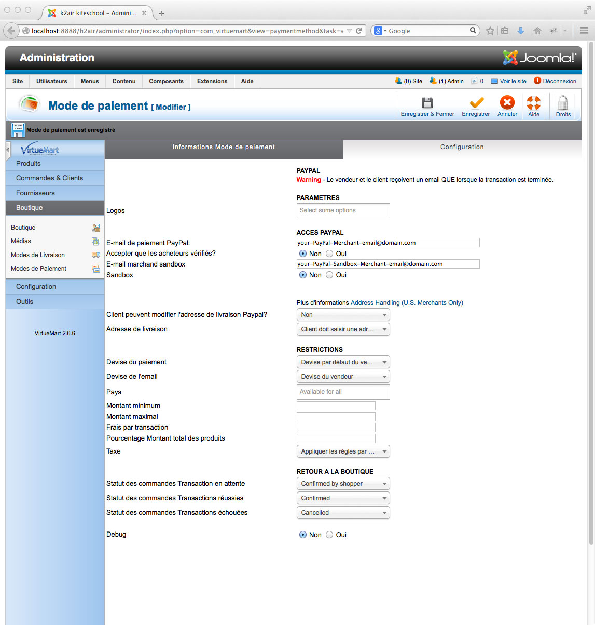Image resolution: width=595 pixels, height=625 pixels.
Task: Open the Transactions réussies status dropdown
Action: pos(343,498)
